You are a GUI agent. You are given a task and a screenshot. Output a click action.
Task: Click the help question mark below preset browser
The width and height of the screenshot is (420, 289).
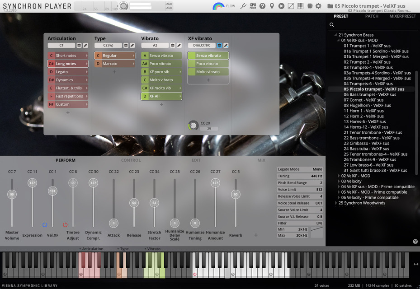click(x=415, y=242)
